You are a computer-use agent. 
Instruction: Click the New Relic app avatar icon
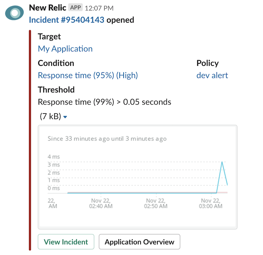pyautogui.click(x=14, y=13)
